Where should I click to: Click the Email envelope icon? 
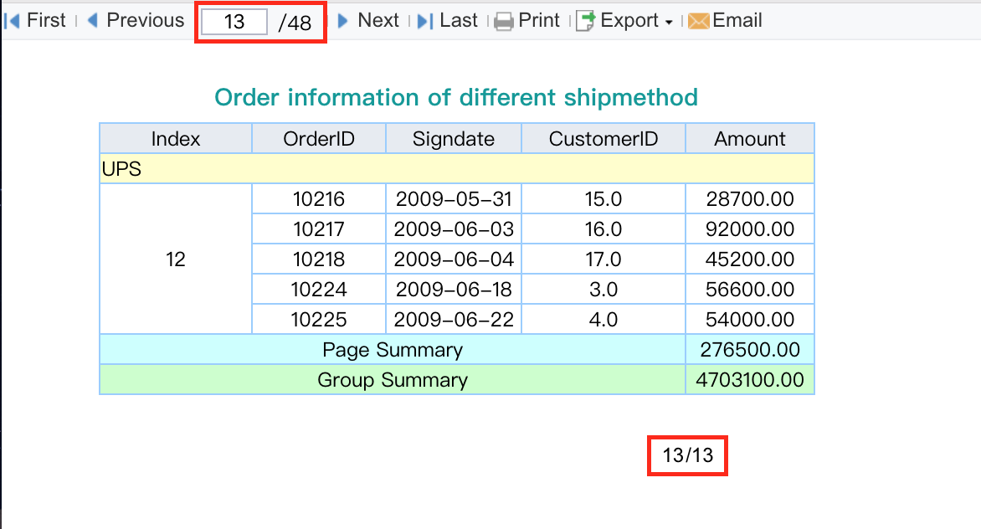pyautogui.click(x=698, y=21)
